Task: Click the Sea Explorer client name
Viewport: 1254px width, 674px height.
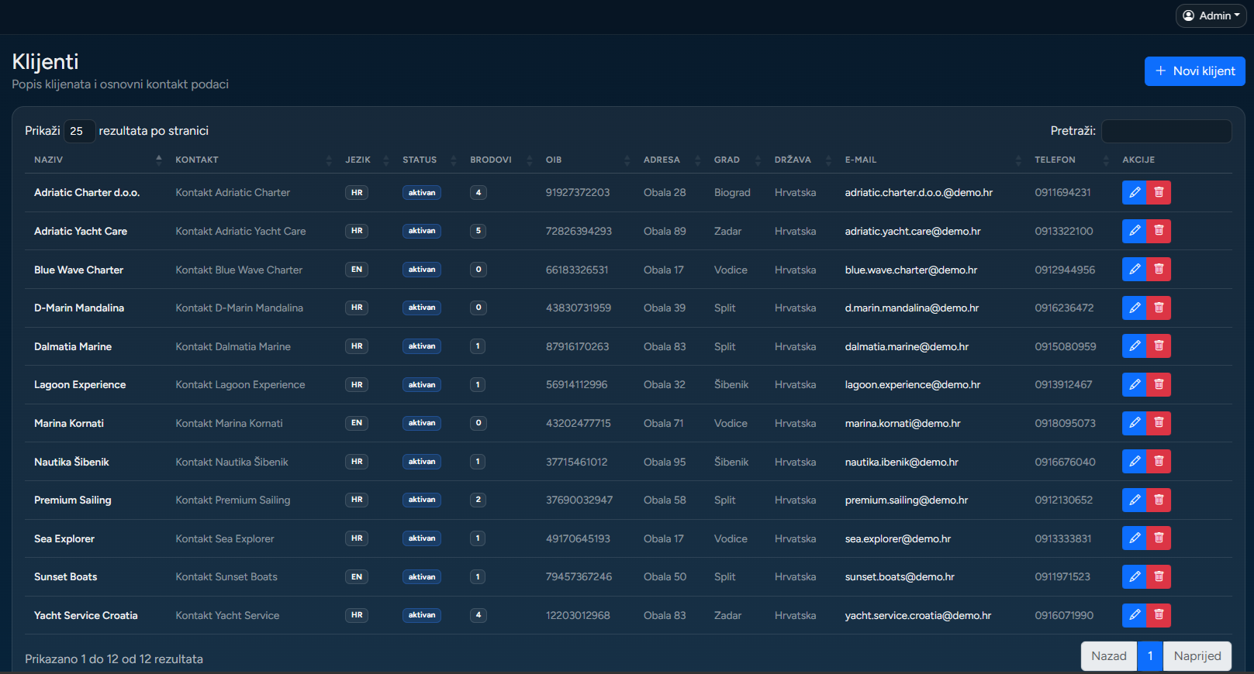Action: pyautogui.click(x=64, y=538)
